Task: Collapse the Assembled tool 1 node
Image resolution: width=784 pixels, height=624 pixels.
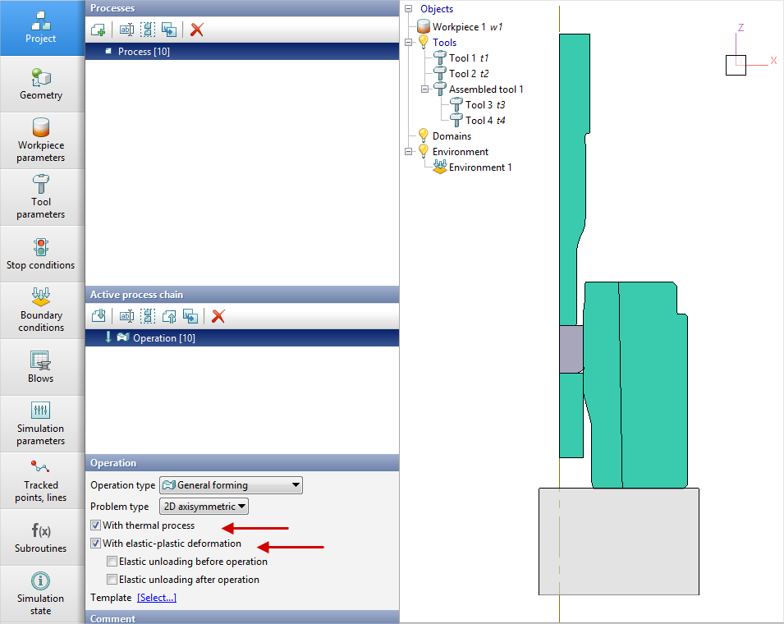Action: coord(425,89)
